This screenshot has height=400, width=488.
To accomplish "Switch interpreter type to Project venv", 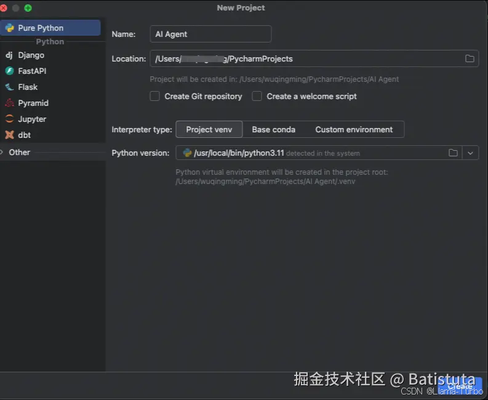I will tap(209, 129).
